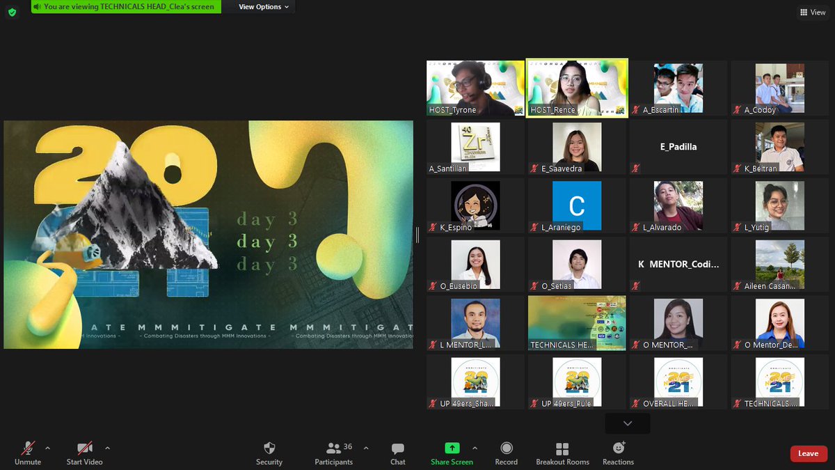Viewport: 835px width, 470px height.
Task: Expand video options arrow beside Start Video
Action: coord(107,448)
